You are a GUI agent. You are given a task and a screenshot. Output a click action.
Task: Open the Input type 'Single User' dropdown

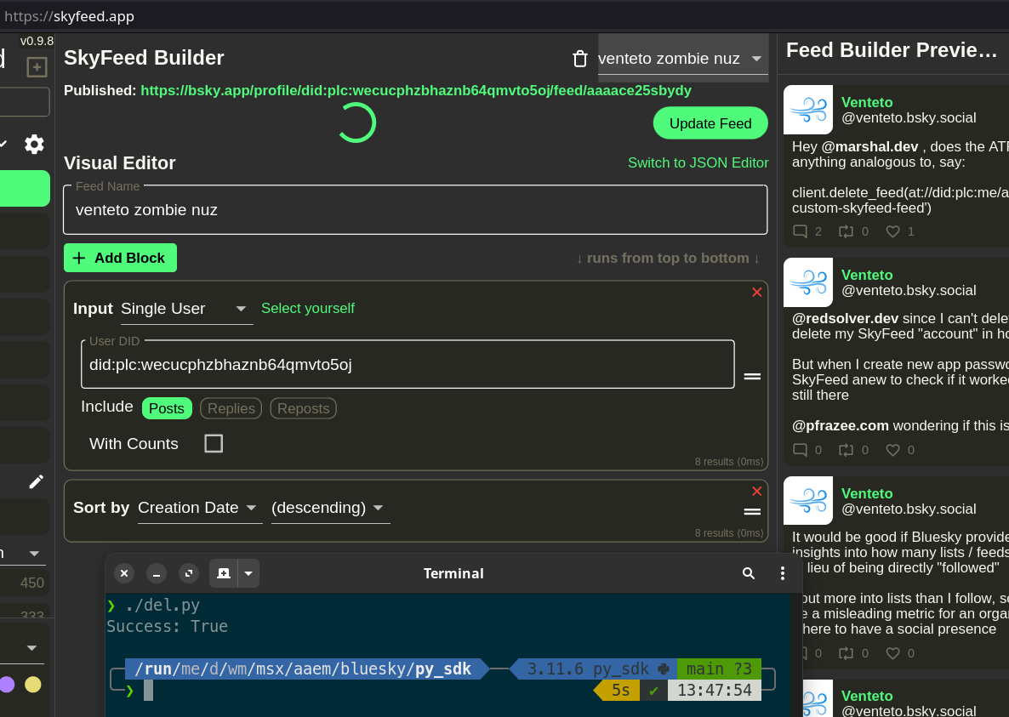[x=186, y=309]
